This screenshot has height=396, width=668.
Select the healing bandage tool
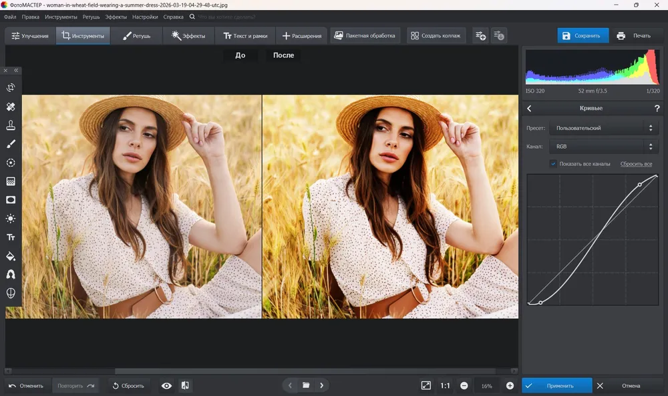11,107
